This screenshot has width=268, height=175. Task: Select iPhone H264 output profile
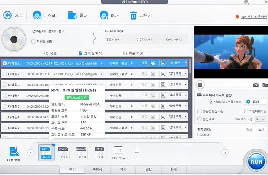click(64, 153)
